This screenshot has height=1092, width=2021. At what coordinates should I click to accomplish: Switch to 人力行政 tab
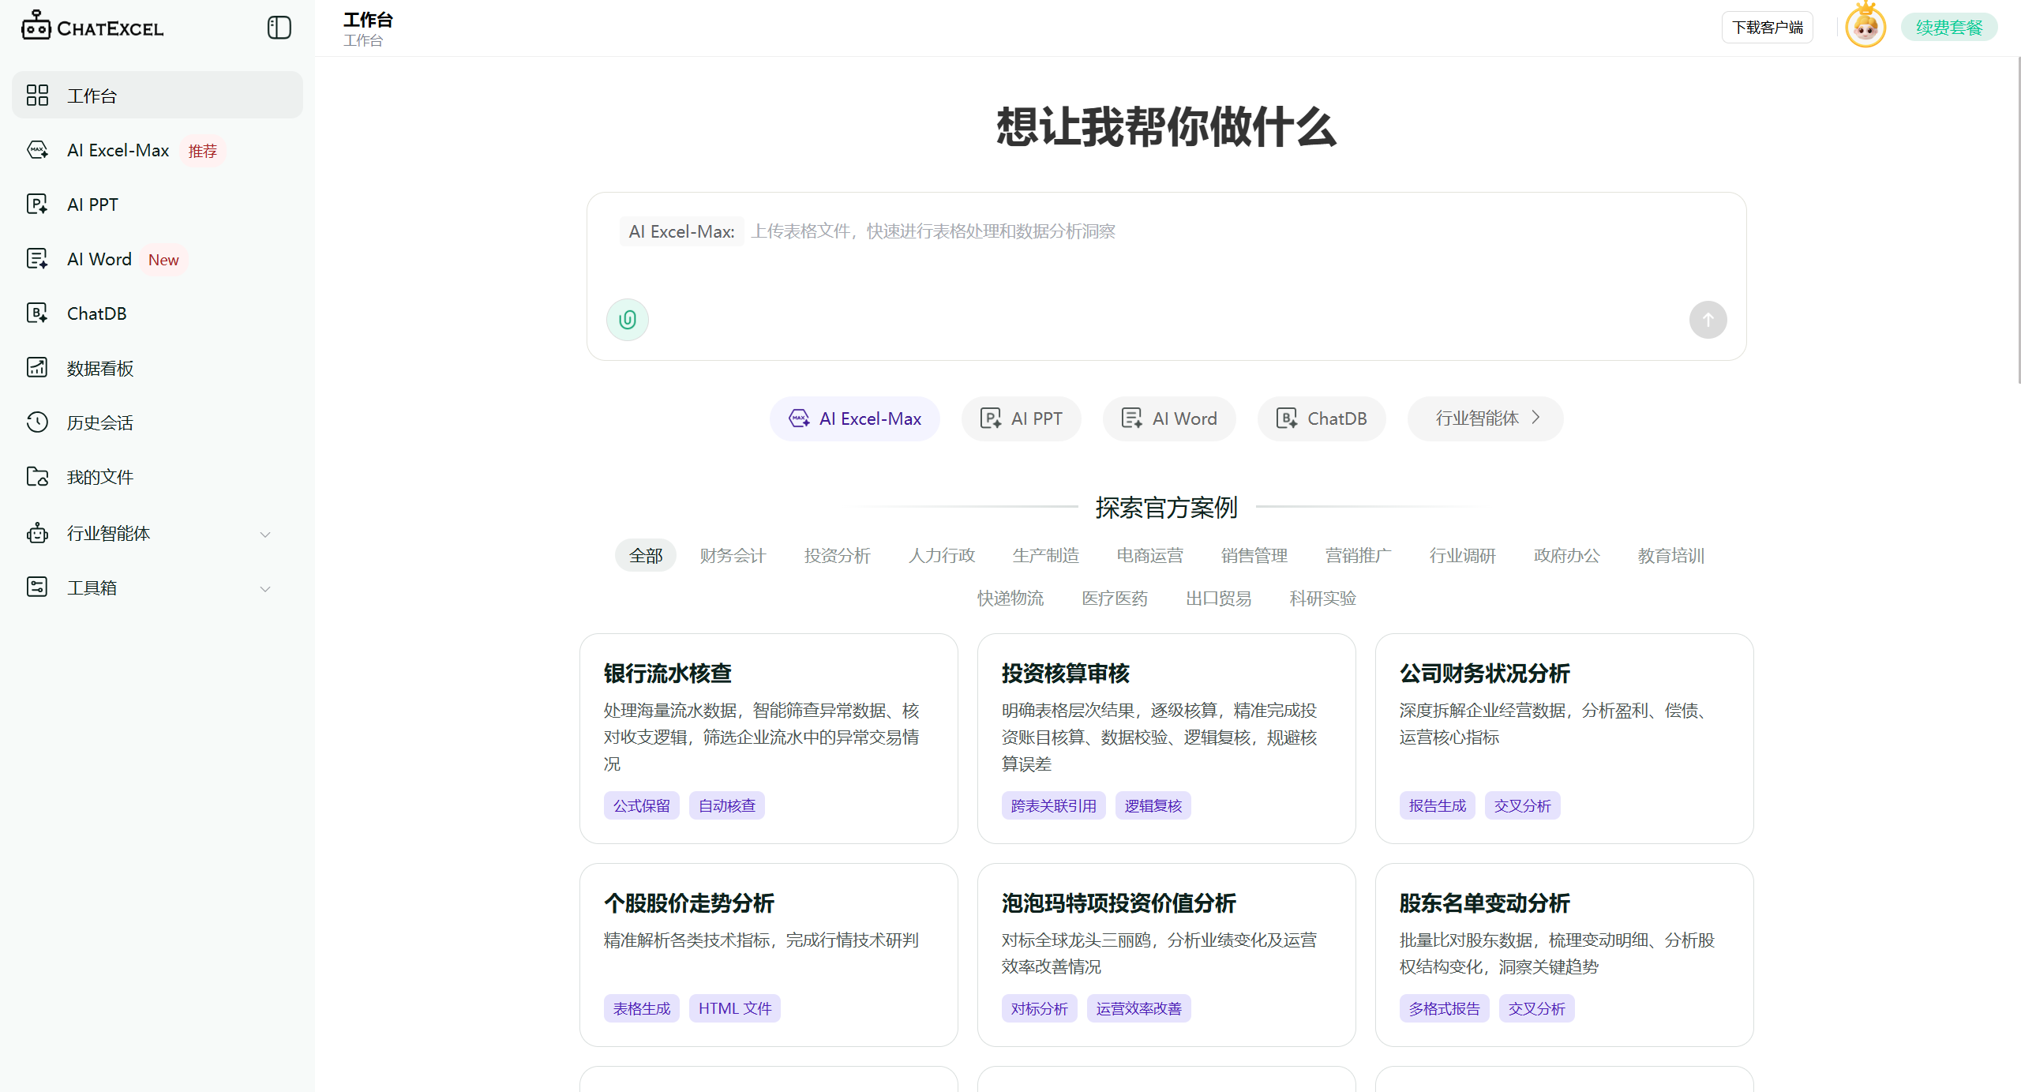click(x=941, y=556)
